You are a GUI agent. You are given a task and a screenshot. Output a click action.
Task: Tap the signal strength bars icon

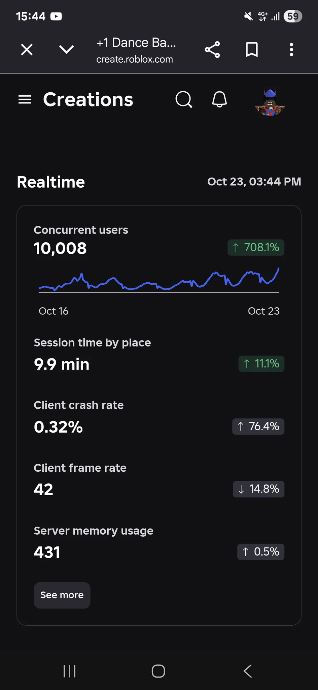(x=276, y=16)
